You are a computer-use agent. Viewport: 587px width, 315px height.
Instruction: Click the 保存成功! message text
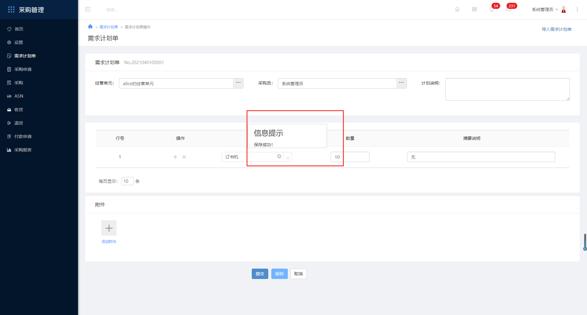point(263,145)
